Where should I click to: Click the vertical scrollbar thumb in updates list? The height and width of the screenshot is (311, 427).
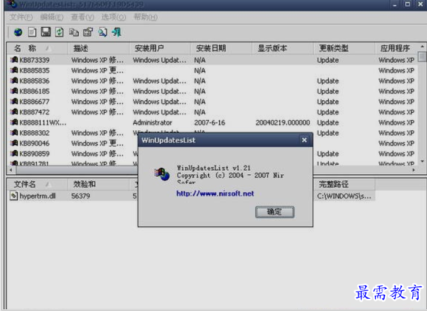422,56
